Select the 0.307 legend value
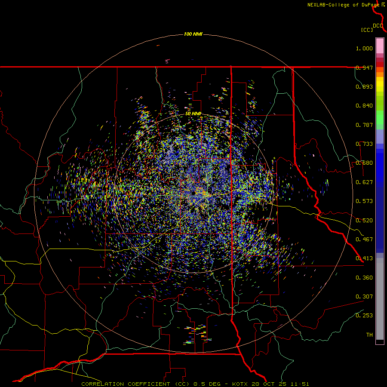Image resolution: width=387 pixels, height=387 pixels. (364, 297)
